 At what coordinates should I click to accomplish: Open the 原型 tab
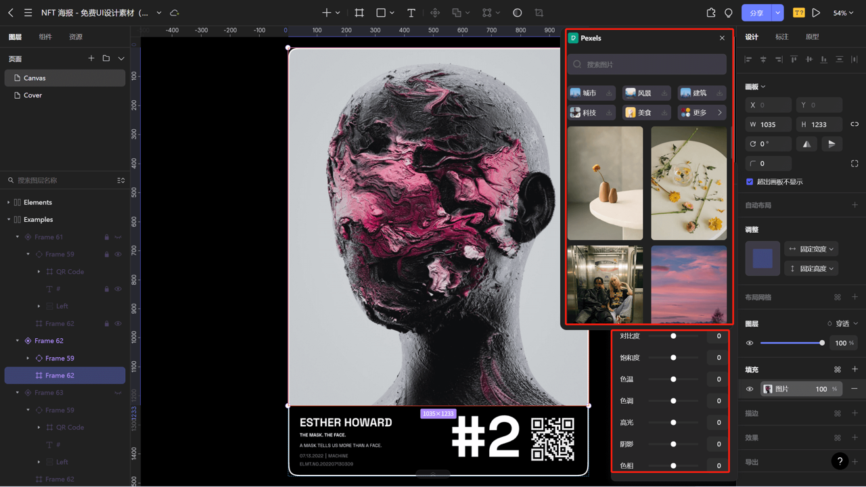click(x=813, y=37)
